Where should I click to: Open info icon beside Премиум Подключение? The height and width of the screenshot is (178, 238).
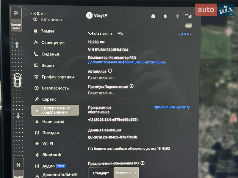131,86
